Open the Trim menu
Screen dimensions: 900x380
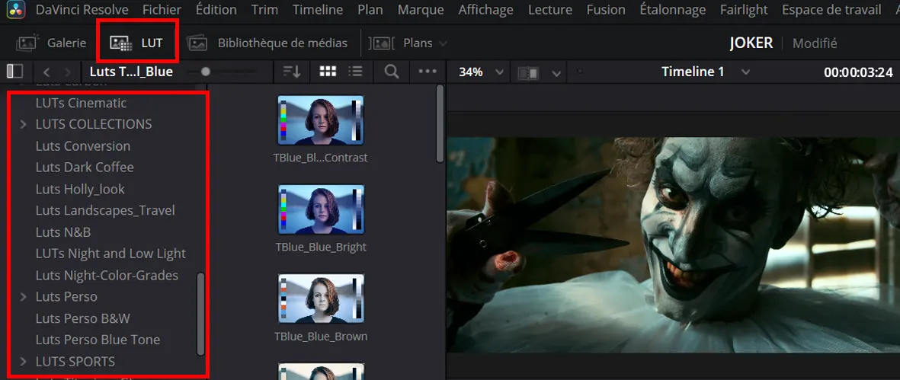tap(264, 10)
